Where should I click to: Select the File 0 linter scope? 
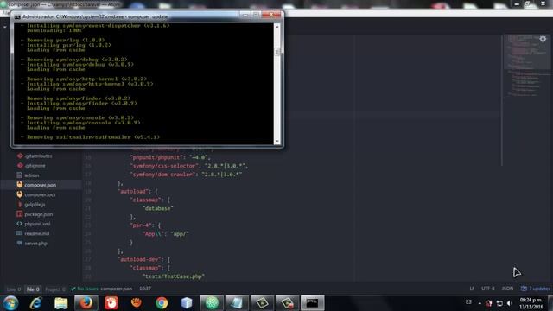(x=33, y=289)
